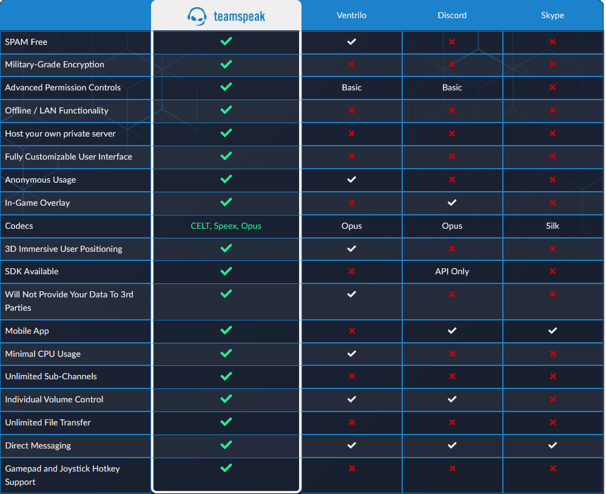Click Ventrilo red X for In-Game Overlay
The height and width of the screenshot is (494, 606).
pyautogui.click(x=351, y=203)
